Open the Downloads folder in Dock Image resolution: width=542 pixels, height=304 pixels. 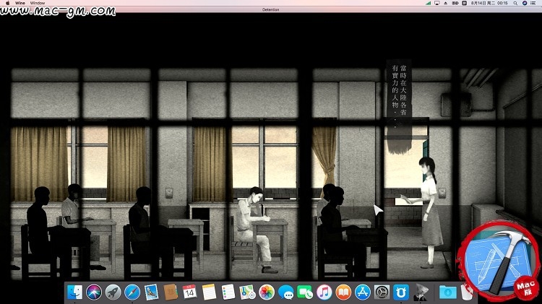tap(447, 292)
